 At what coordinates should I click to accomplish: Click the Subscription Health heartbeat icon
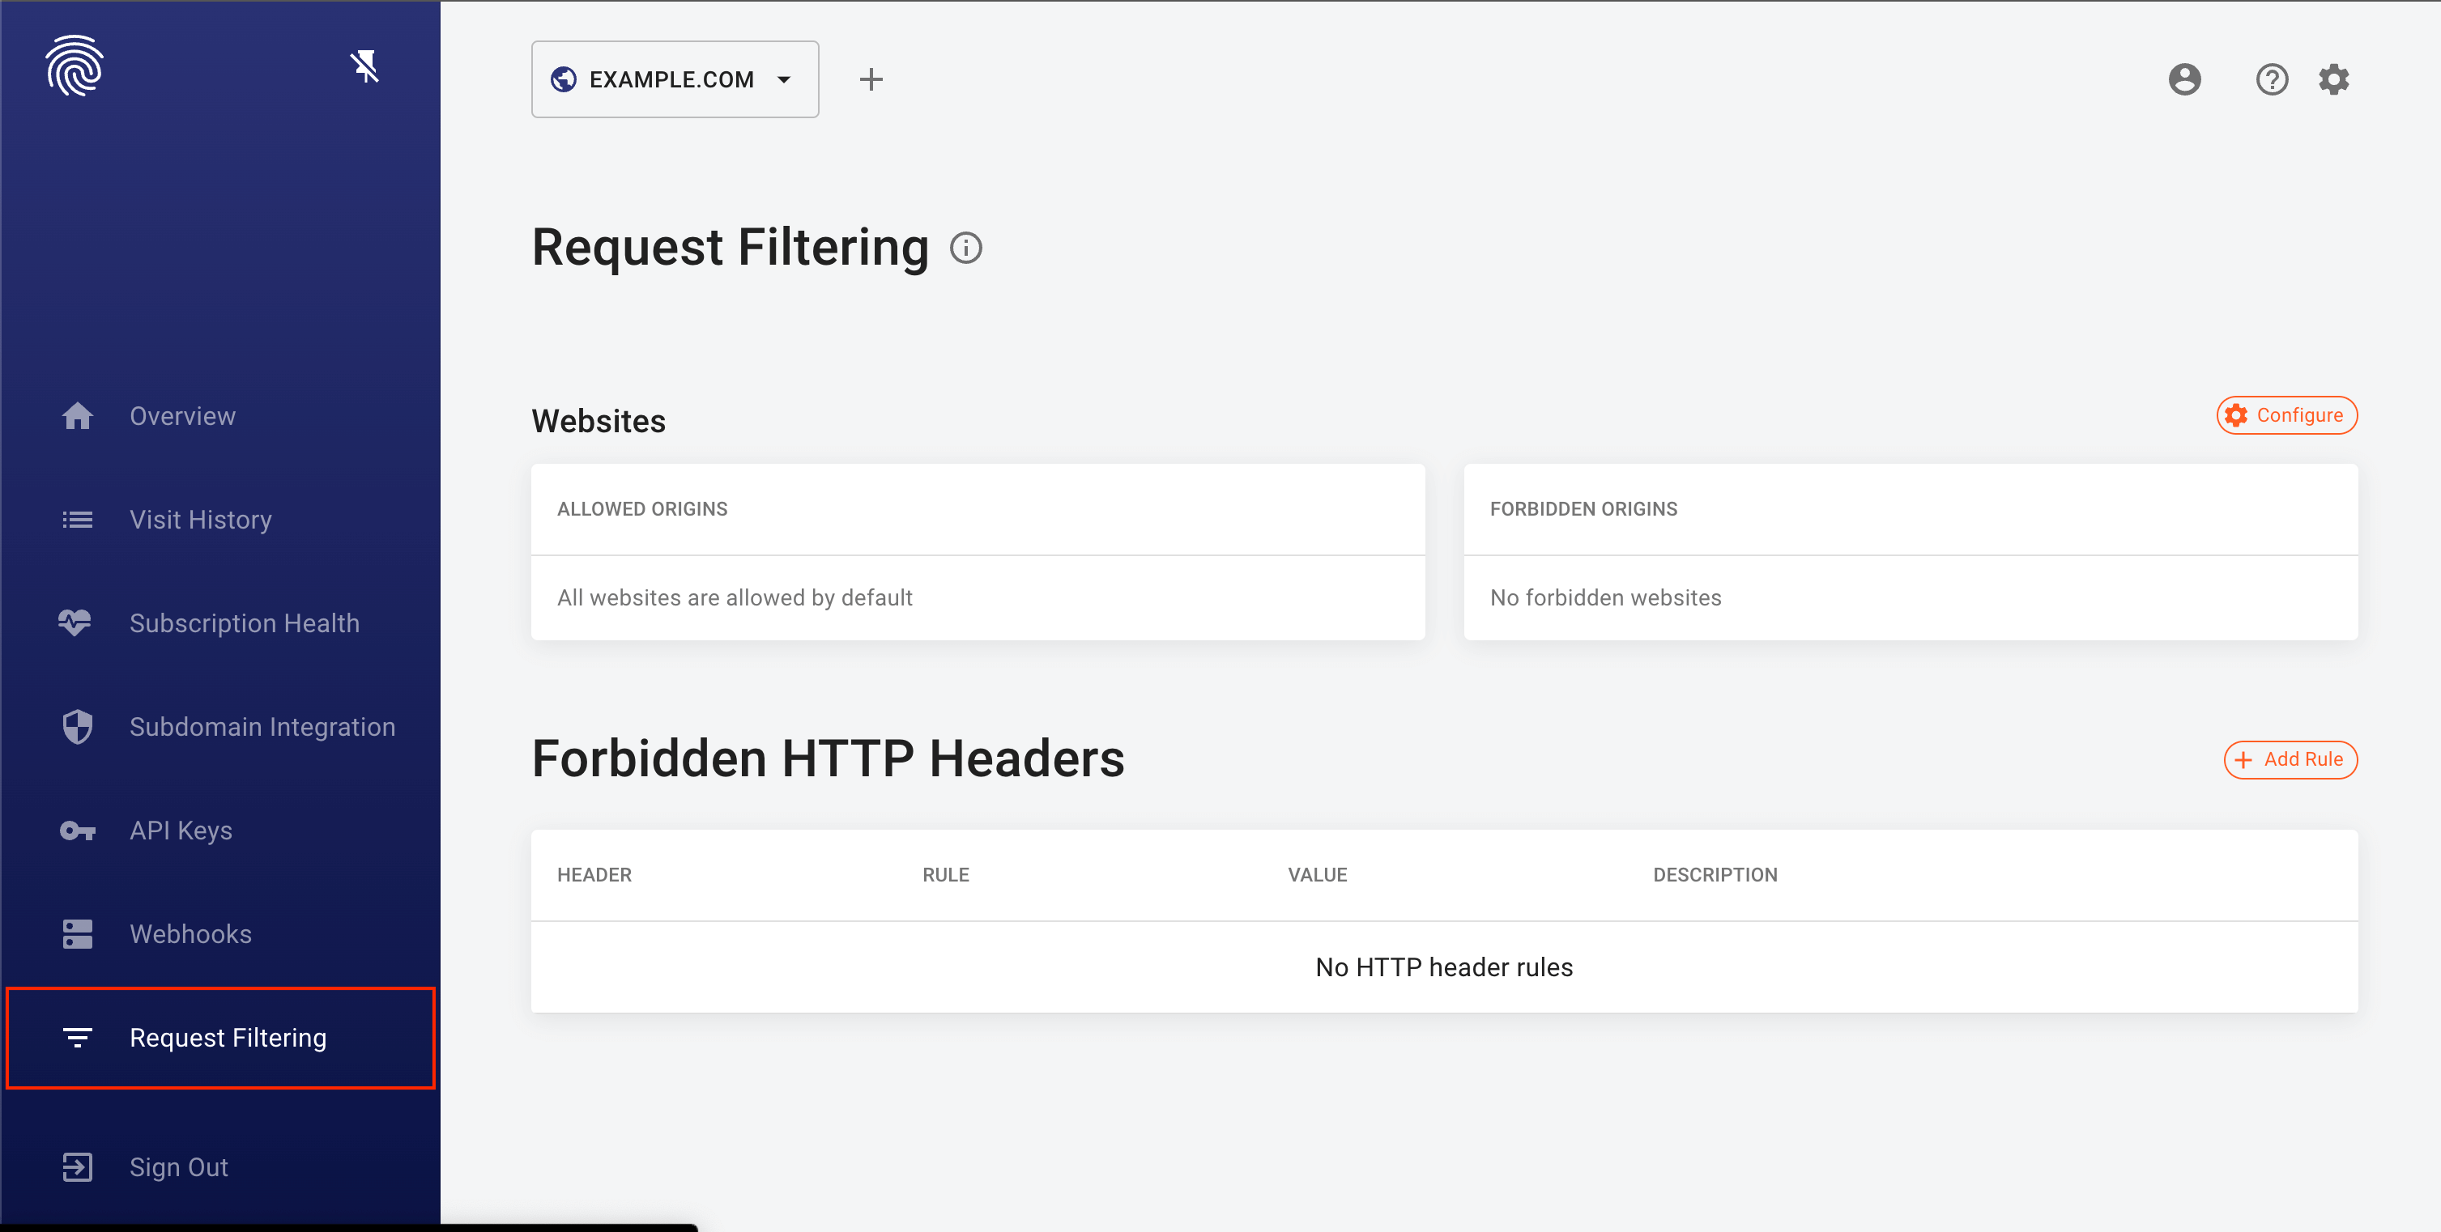click(77, 622)
